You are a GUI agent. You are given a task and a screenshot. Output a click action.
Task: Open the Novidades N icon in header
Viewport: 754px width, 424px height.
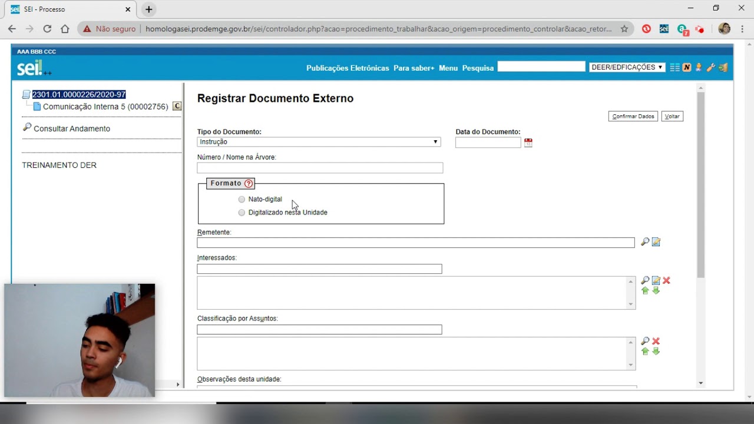click(687, 68)
